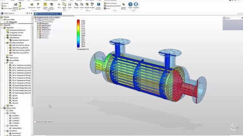The image size is (243, 136).
Task: Click Screen Capture tool
Action: tap(98, 6)
